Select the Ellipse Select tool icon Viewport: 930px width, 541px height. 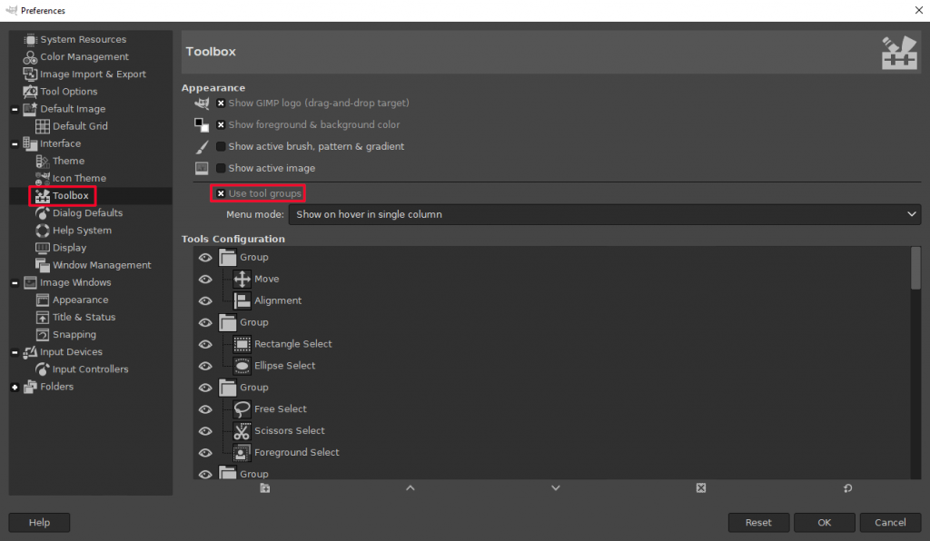(242, 366)
